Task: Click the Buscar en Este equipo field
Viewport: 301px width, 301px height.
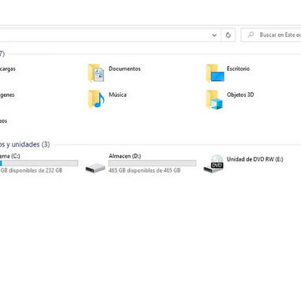Action: pyautogui.click(x=271, y=35)
